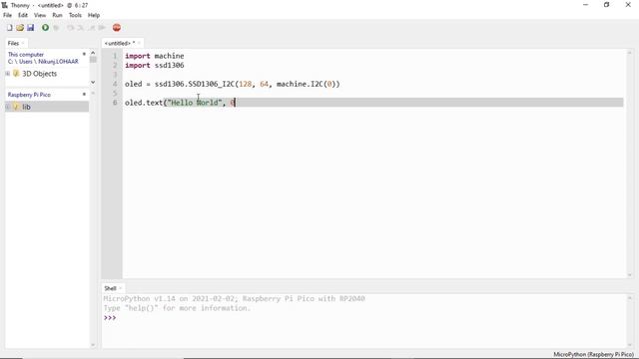Open Raspberry Pi Pico pane options menu
The height and width of the screenshot is (359, 639).
84,94
